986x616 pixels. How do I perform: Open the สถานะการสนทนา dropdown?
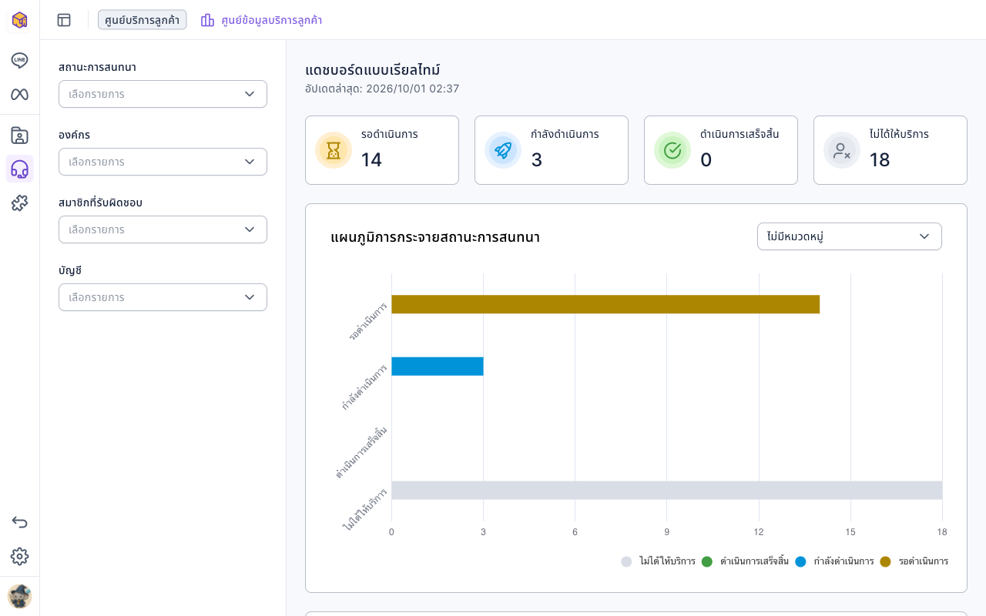[x=163, y=94]
